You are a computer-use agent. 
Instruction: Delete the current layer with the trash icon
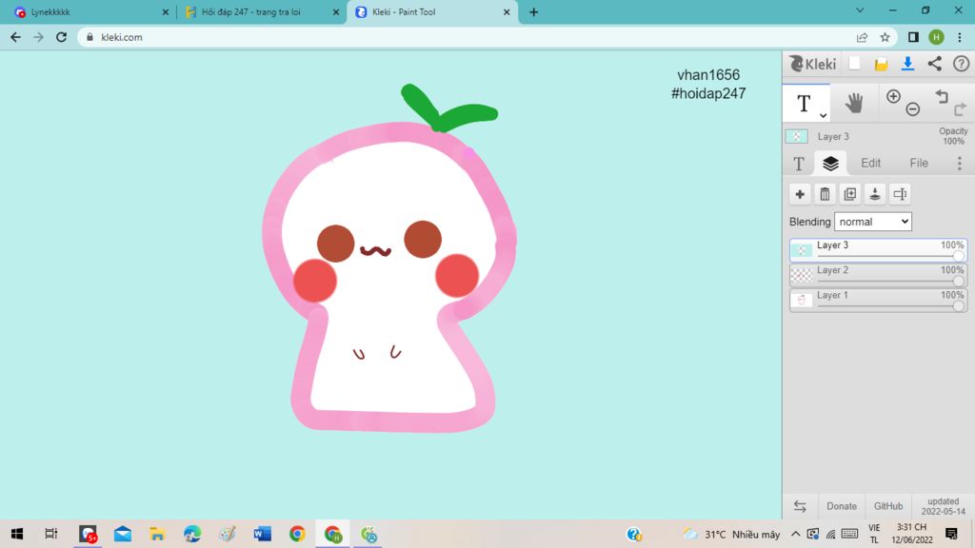pos(825,194)
